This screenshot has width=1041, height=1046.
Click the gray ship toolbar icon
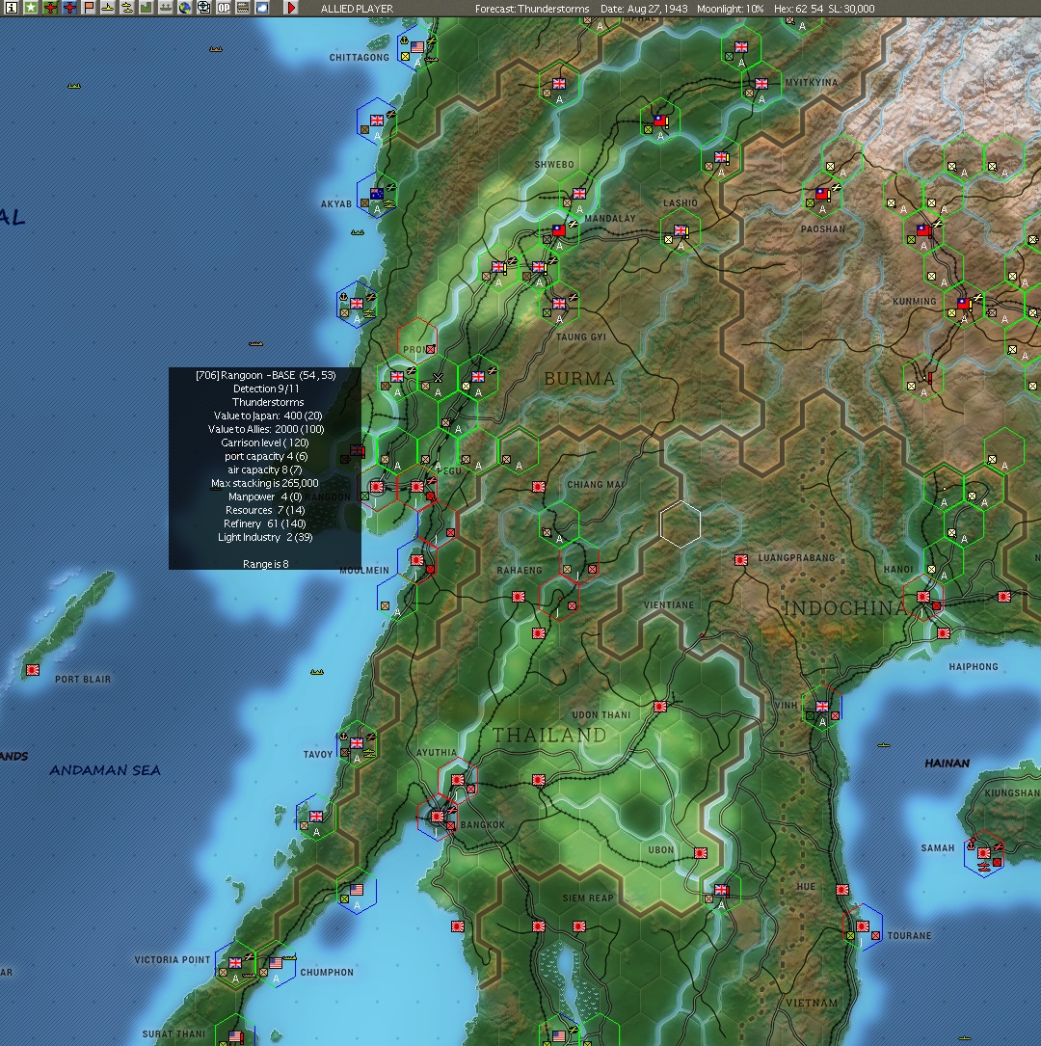point(166,8)
